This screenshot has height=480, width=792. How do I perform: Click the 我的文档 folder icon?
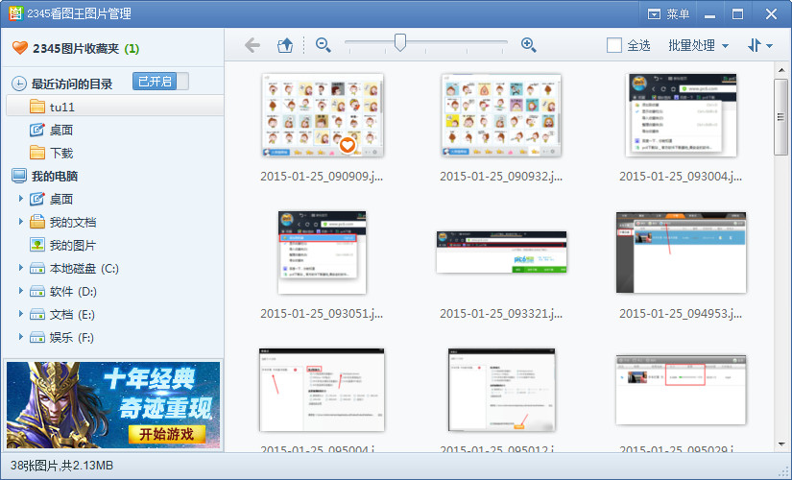pos(37,222)
